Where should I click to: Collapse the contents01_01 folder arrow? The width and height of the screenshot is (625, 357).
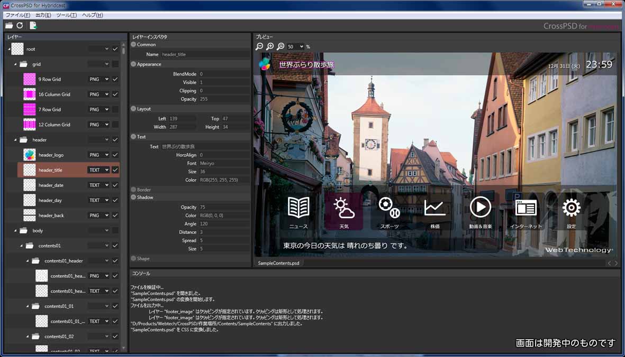[x=28, y=306]
